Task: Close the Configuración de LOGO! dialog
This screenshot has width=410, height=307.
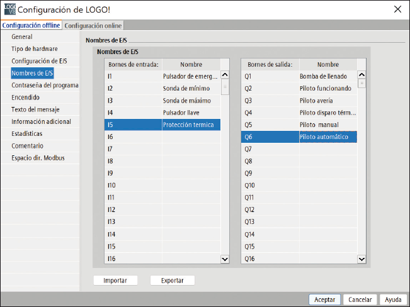Action: click(397, 9)
